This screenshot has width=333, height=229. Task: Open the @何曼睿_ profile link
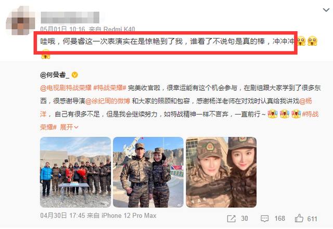[55, 75]
